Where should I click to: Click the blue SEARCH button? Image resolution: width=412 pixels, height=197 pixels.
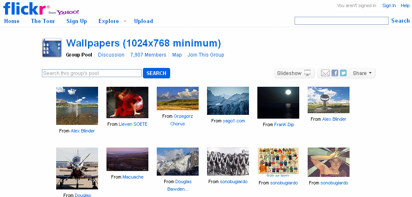156,73
